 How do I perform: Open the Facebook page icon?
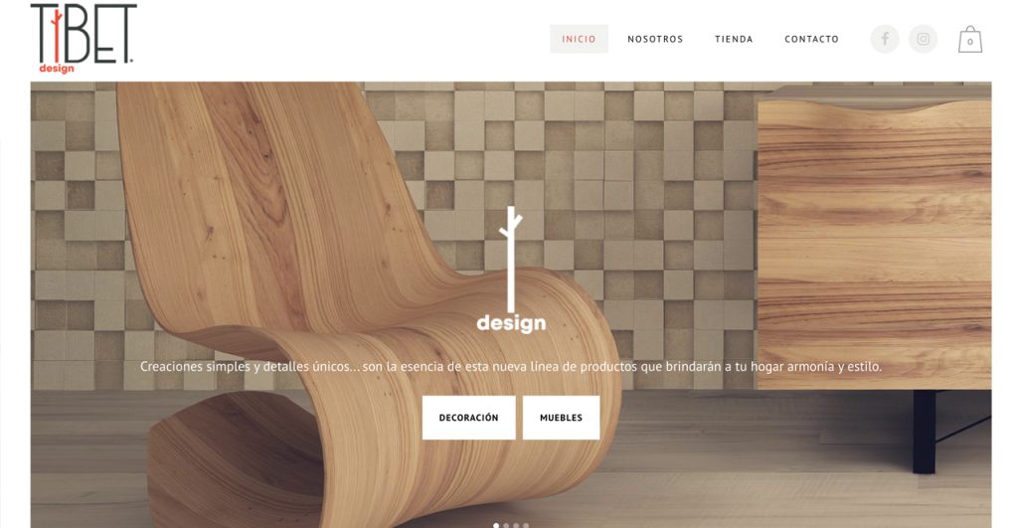coord(884,39)
